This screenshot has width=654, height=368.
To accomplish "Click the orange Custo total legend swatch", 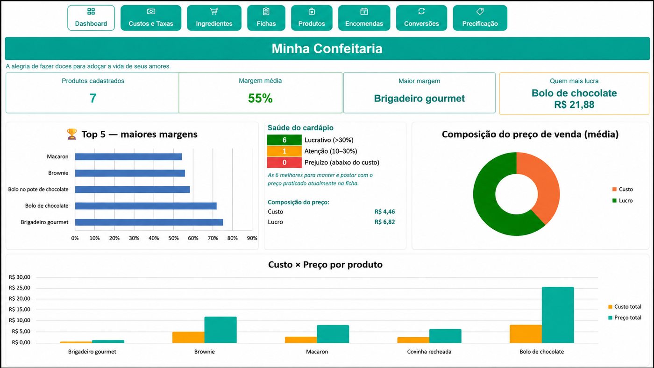I will tap(610, 307).
